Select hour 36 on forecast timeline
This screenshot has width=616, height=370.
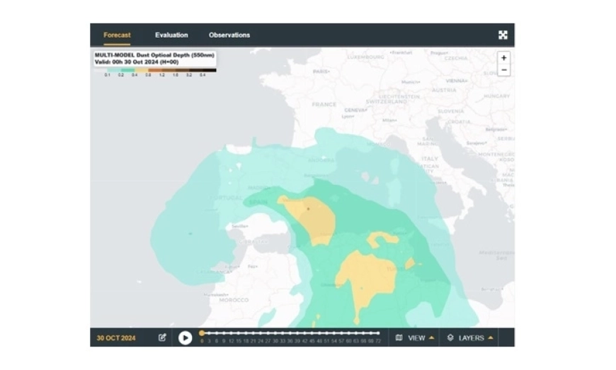click(290, 333)
